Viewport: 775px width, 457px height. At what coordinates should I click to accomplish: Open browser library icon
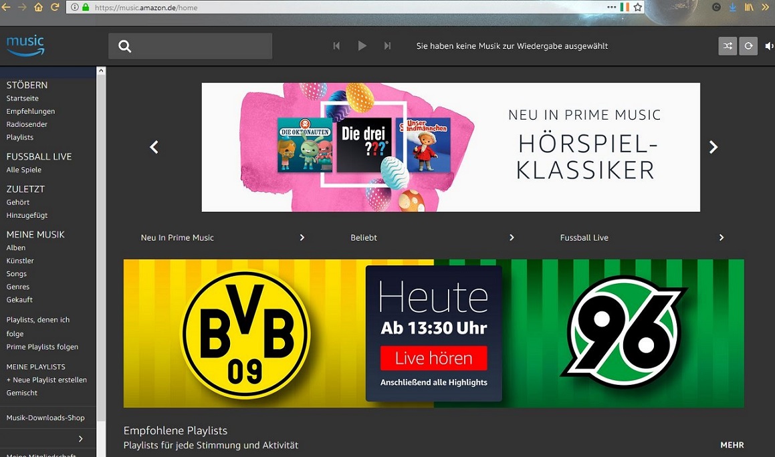(x=750, y=7)
